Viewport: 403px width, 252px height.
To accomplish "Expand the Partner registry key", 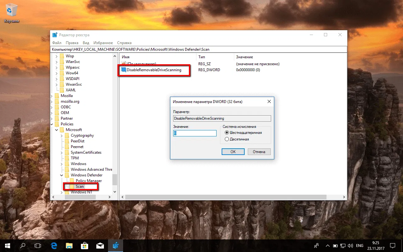I will [52, 118].
